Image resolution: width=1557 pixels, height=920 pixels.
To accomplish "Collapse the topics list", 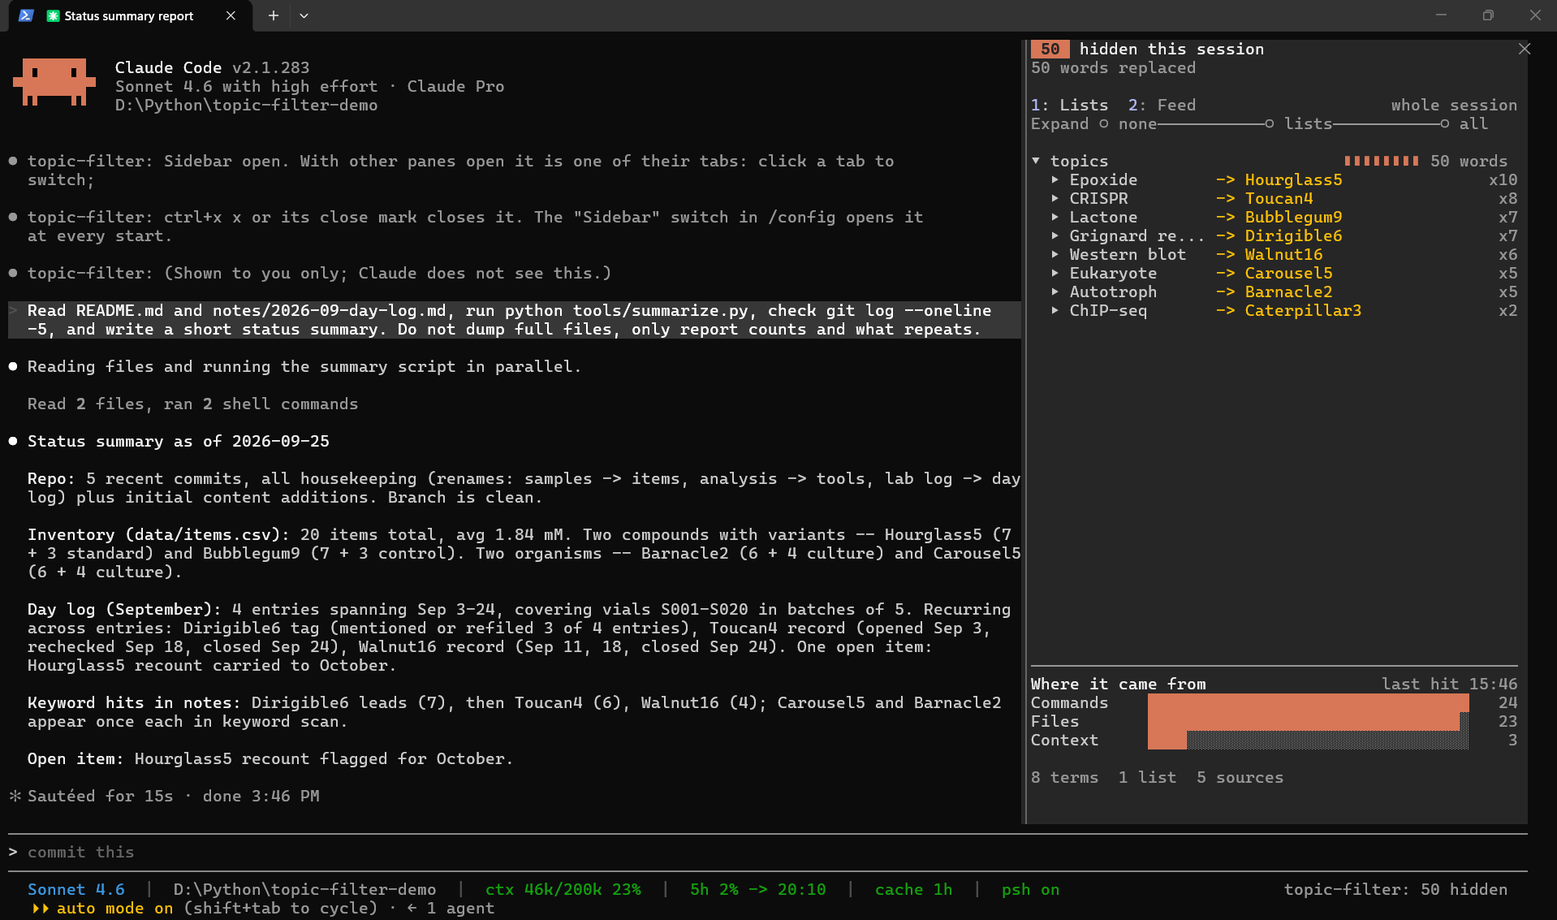I will tap(1036, 161).
